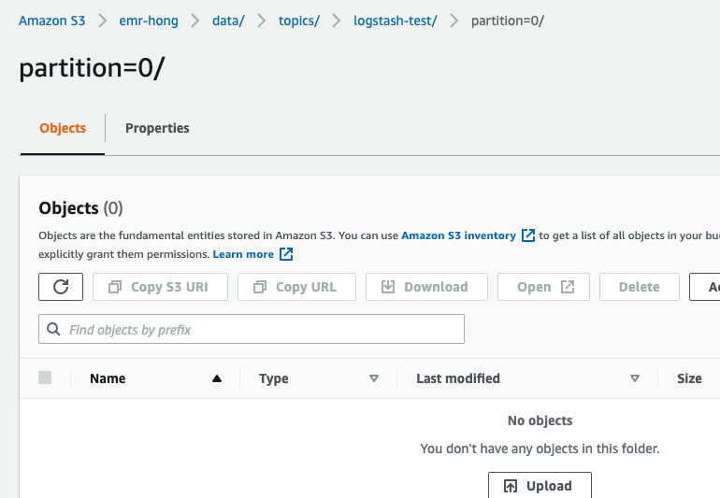Click the Delete button
The width and height of the screenshot is (720, 498).
pyautogui.click(x=640, y=287)
